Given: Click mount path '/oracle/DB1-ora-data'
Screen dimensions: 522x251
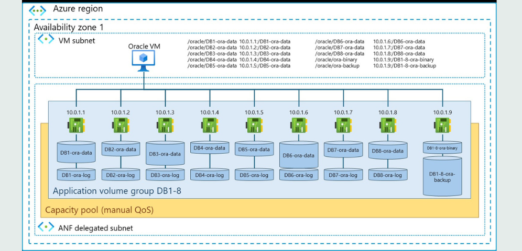Looking at the screenshot, I should (212, 42).
